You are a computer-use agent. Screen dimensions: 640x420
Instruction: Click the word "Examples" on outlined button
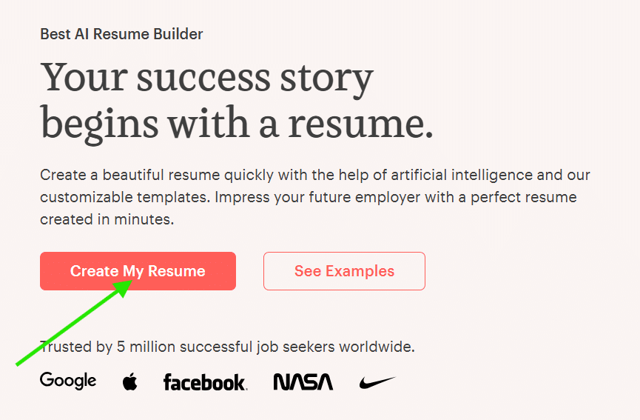360,271
